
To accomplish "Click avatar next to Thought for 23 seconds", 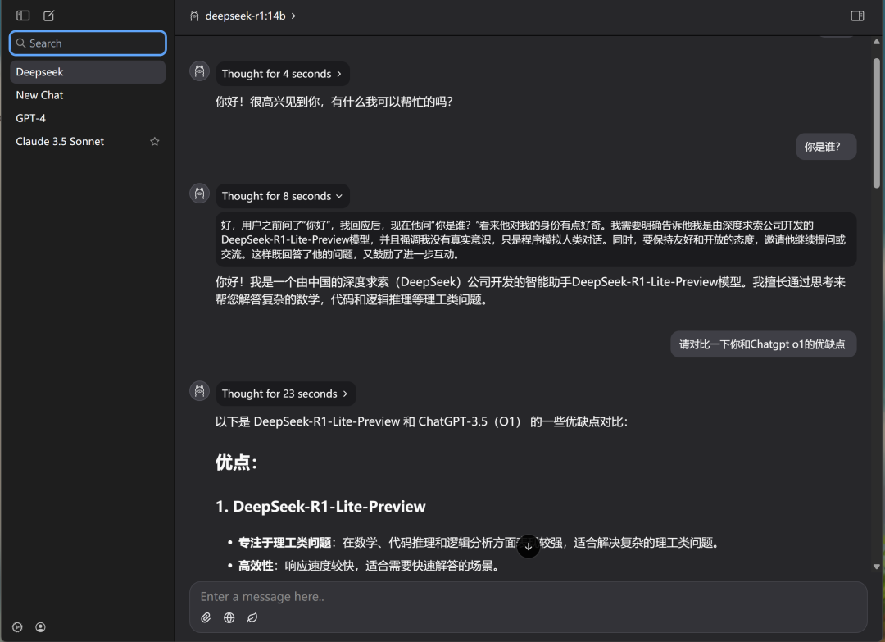I will point(199,391).
